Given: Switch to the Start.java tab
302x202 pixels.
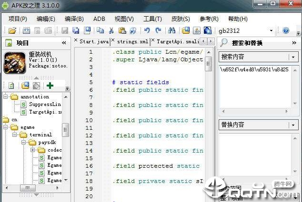Looking at the screenshot, I should [94, 41].
